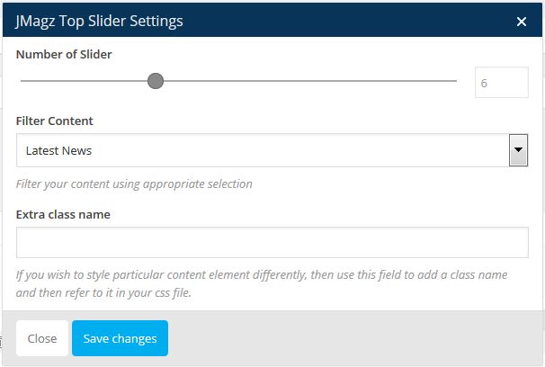Click the Filter Content dropdown arrow button

pos(518,150)
